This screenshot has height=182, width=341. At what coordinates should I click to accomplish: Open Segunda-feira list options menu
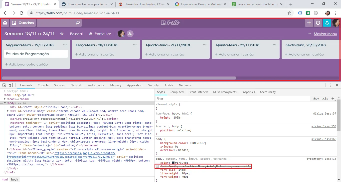click(x=65, y=45)
